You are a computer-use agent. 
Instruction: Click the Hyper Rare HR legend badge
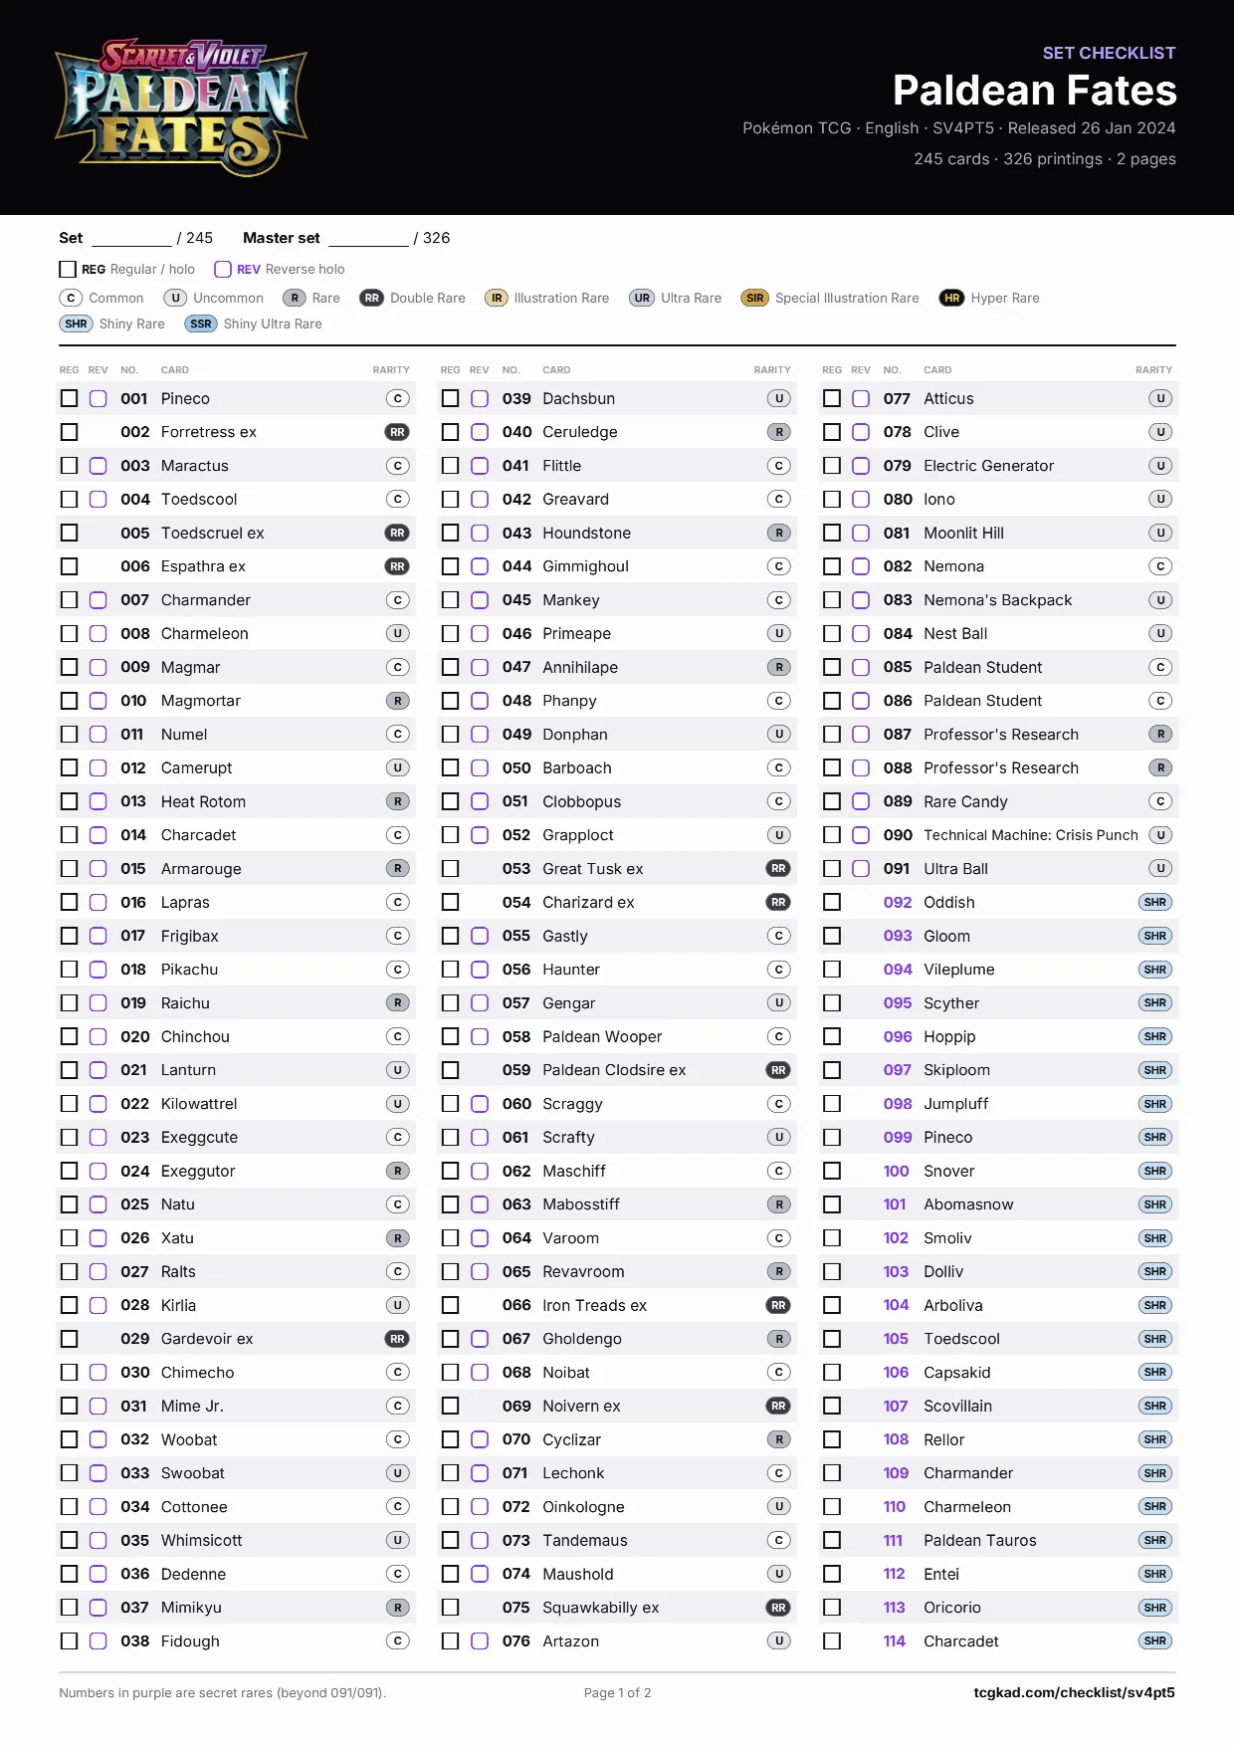click(951, 298)
